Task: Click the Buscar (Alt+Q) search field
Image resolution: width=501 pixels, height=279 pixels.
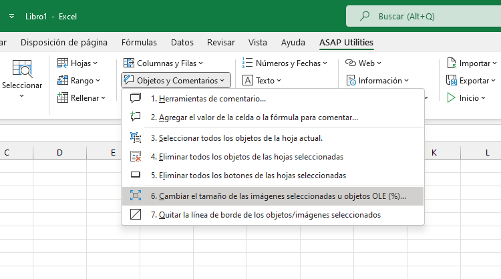Action: (x=424, y=16)
